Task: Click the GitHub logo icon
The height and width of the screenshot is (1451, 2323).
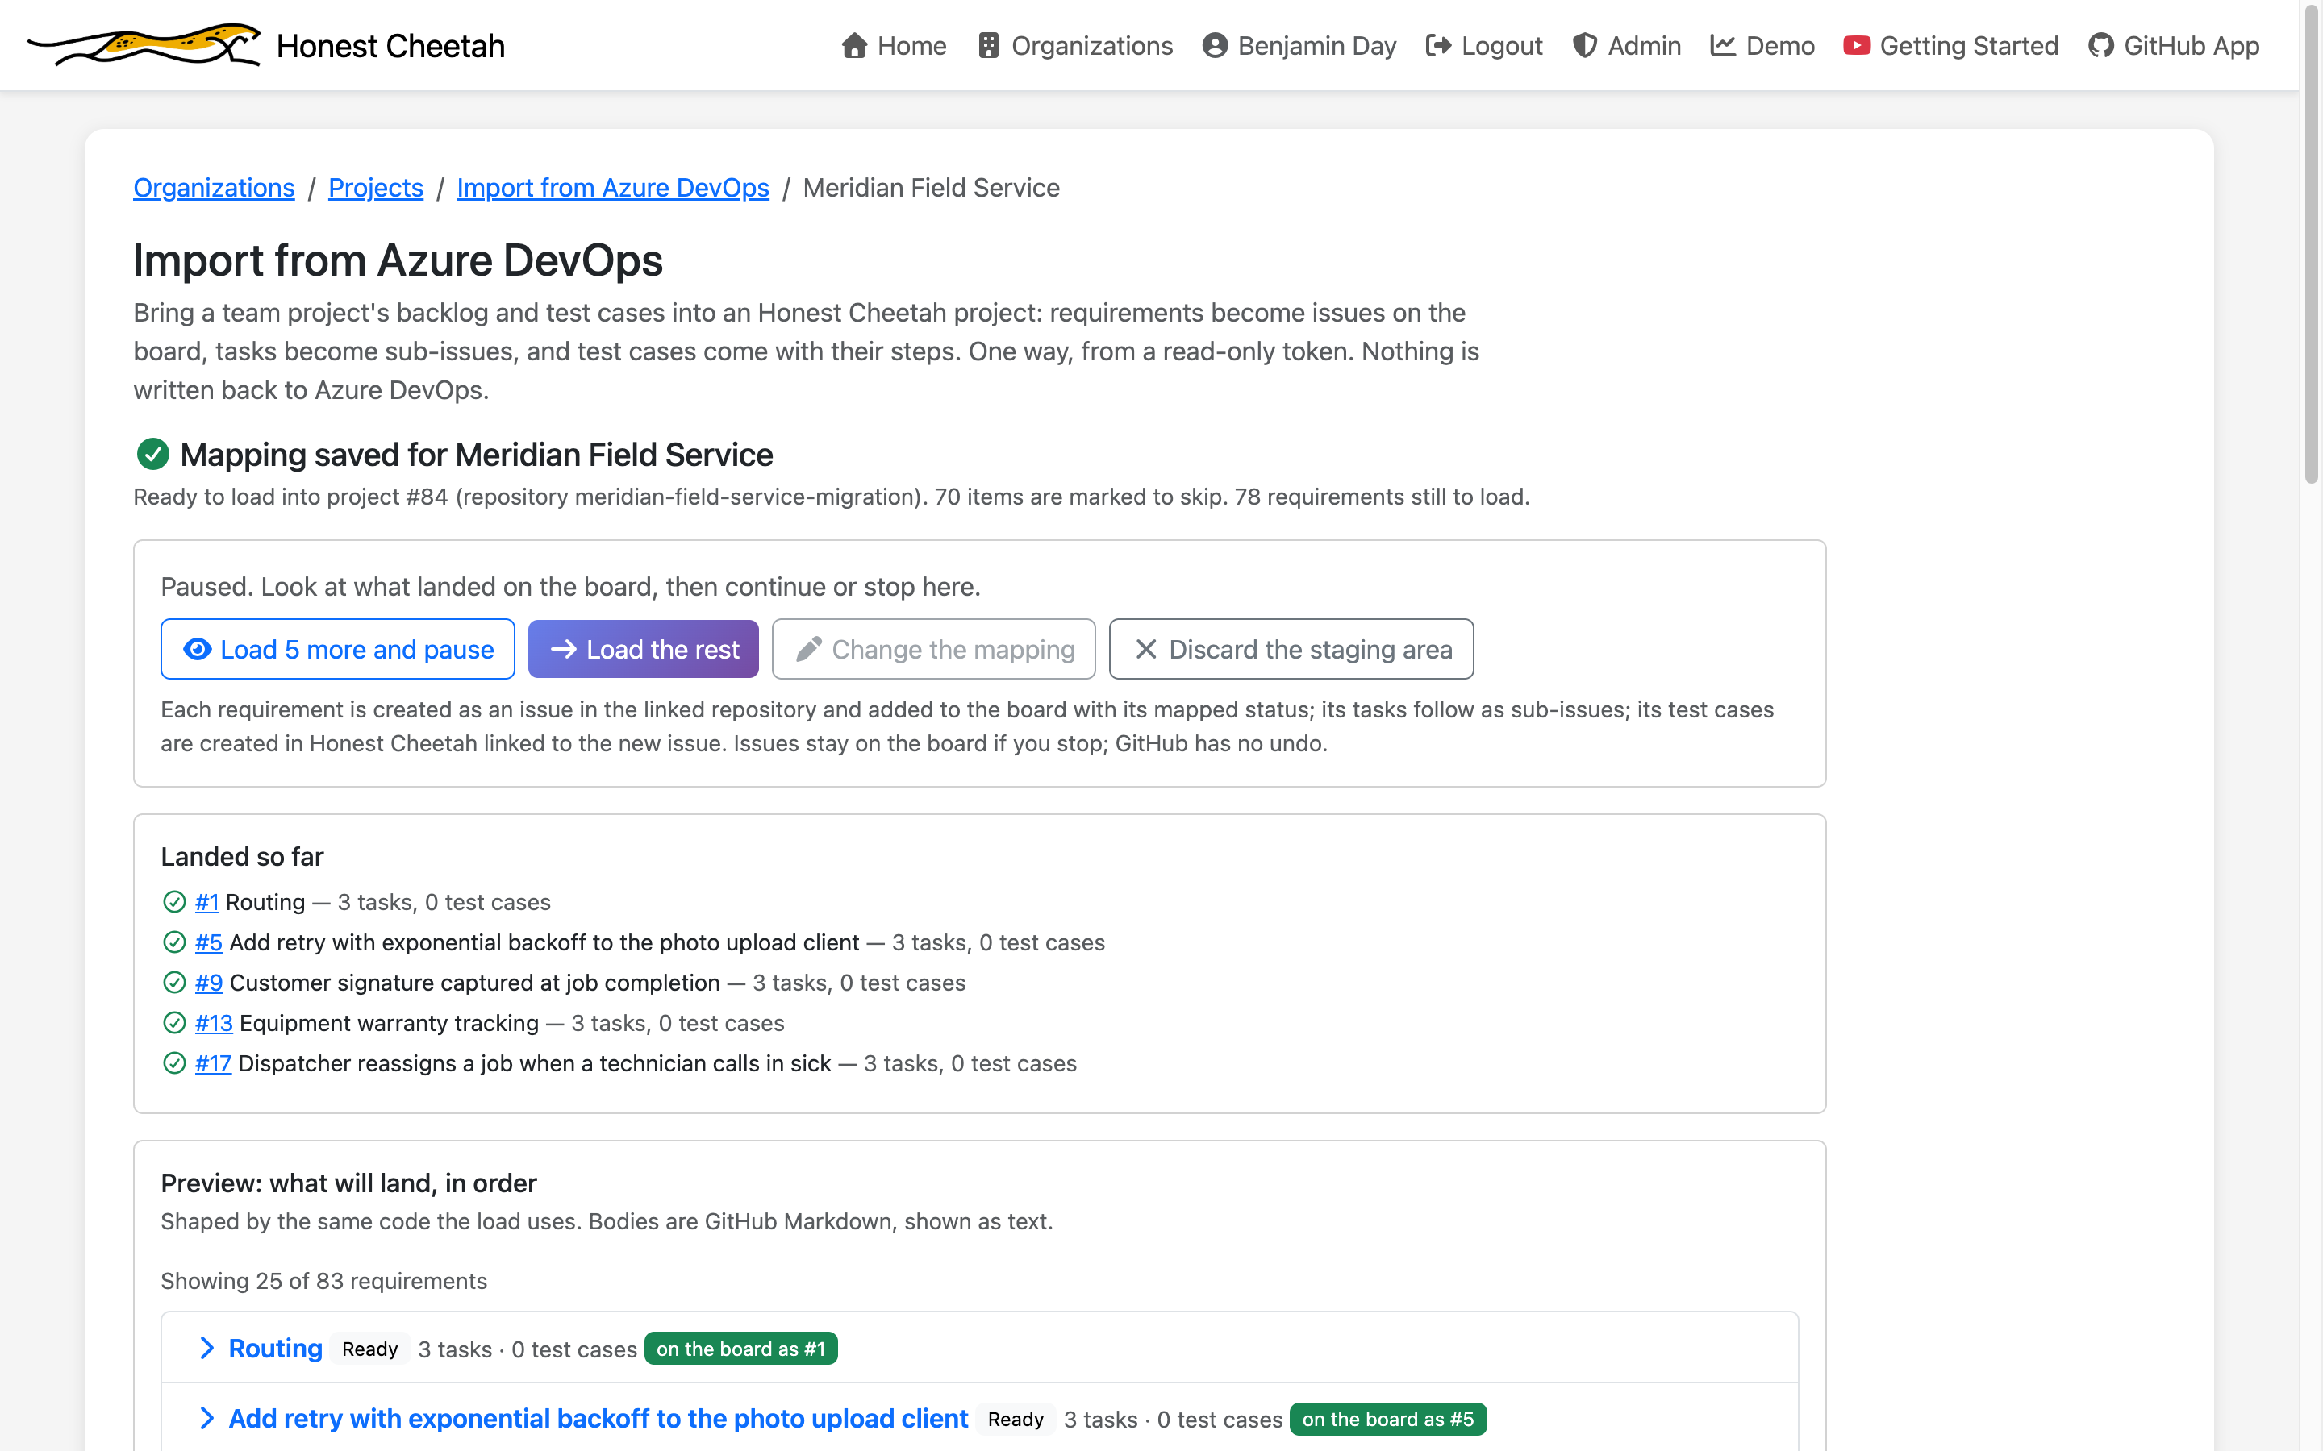Action: click(x=2101, y=46)
